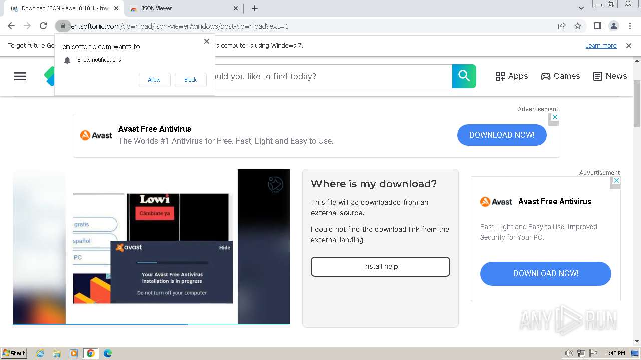Close the top Avast banner ad

point(554,117)
